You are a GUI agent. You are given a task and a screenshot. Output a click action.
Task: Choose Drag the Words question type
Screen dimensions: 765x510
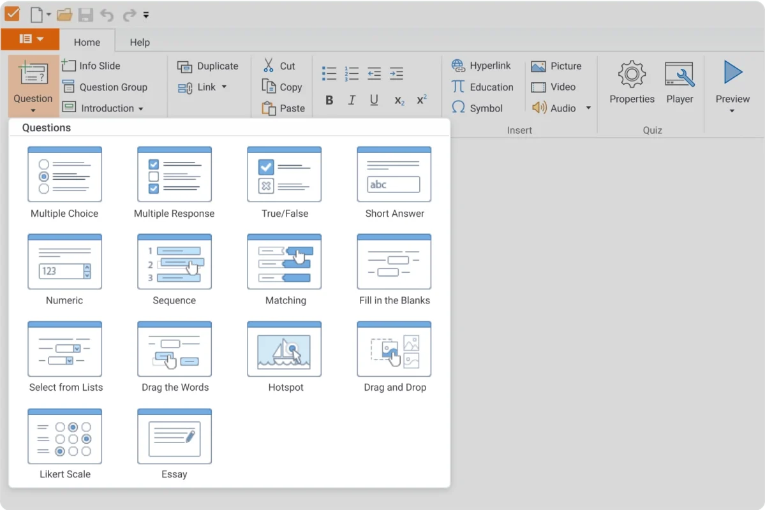(175, 356)
